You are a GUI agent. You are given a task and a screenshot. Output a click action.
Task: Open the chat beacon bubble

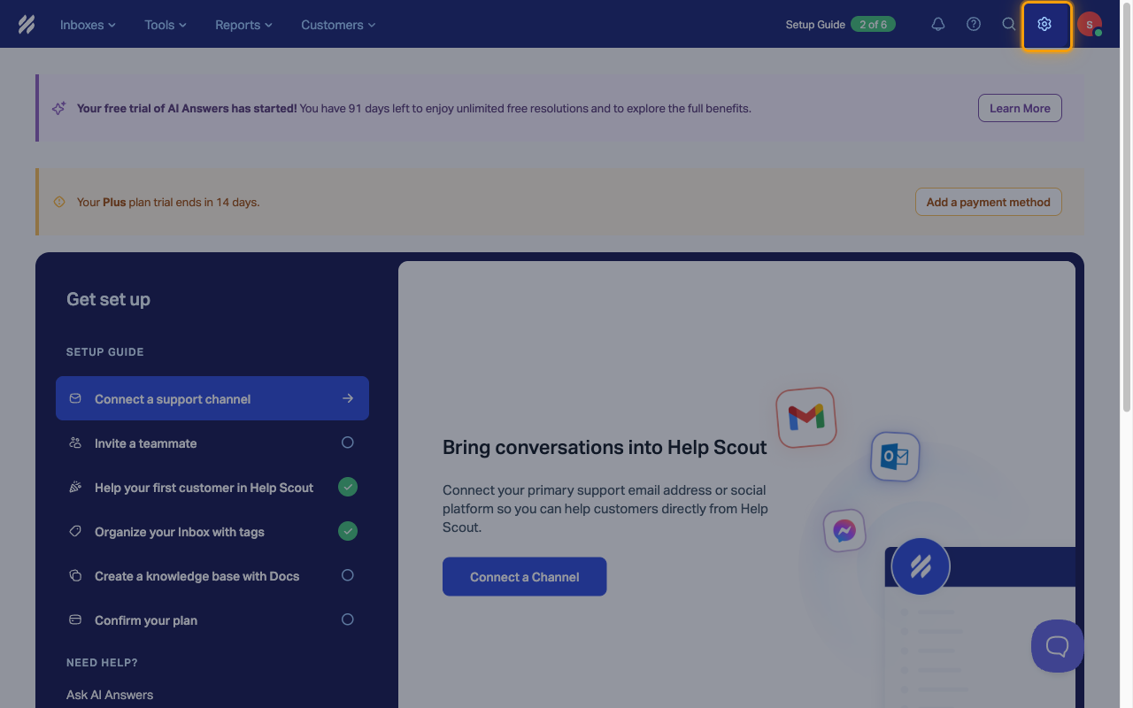click(1057, 645)
